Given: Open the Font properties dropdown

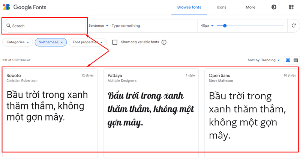Looking at the screenshot, I should coord(87,42).
